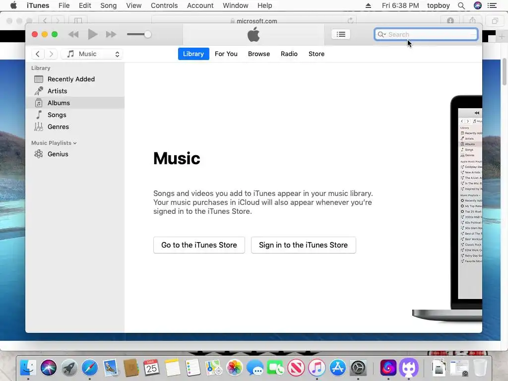Click Safari address bar showing microsoft.com
Image resolution: width=508 pixels, height=381 pixels.
[254, 20]
